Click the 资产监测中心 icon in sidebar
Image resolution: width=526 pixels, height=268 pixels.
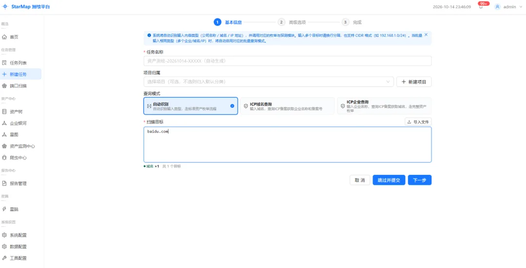[x=4, y=146]
